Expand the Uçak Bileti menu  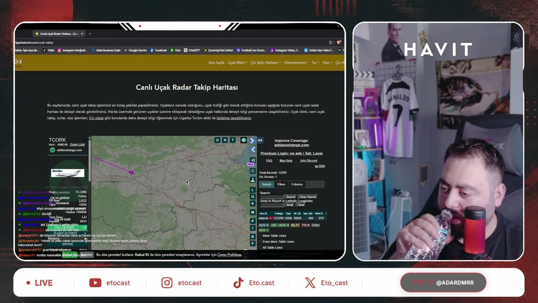[237, 63]
